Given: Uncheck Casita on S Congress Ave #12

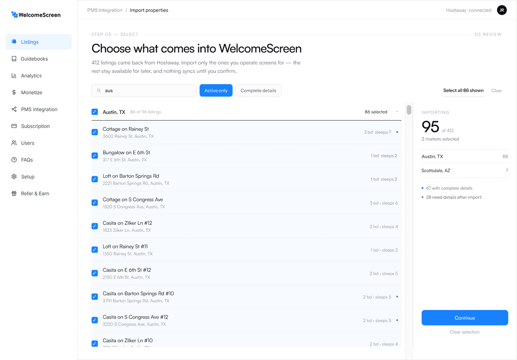Looking at the screenshot, I should coord(94,320).
